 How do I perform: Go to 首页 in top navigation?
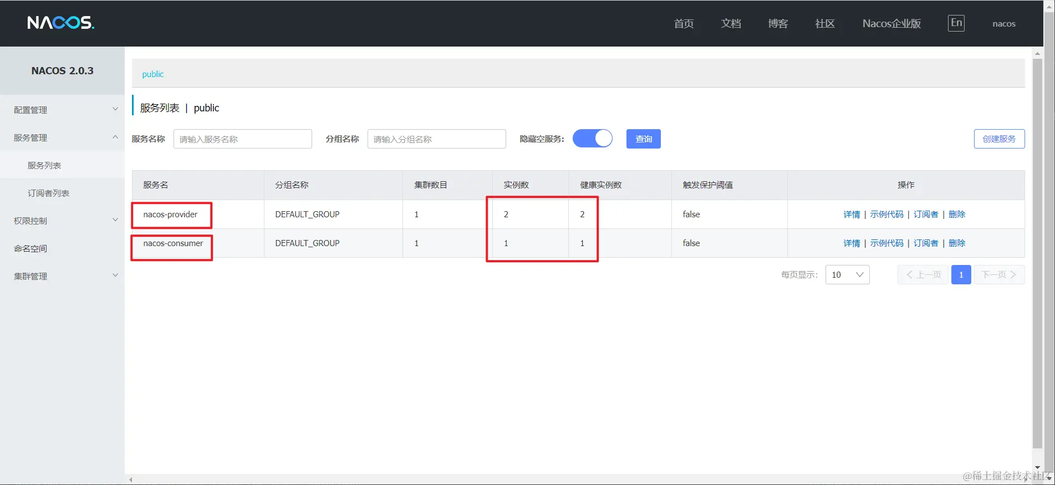(684, 23)
